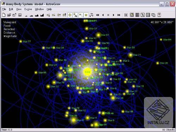Select the star labeled Star 58

coord(125,48)
